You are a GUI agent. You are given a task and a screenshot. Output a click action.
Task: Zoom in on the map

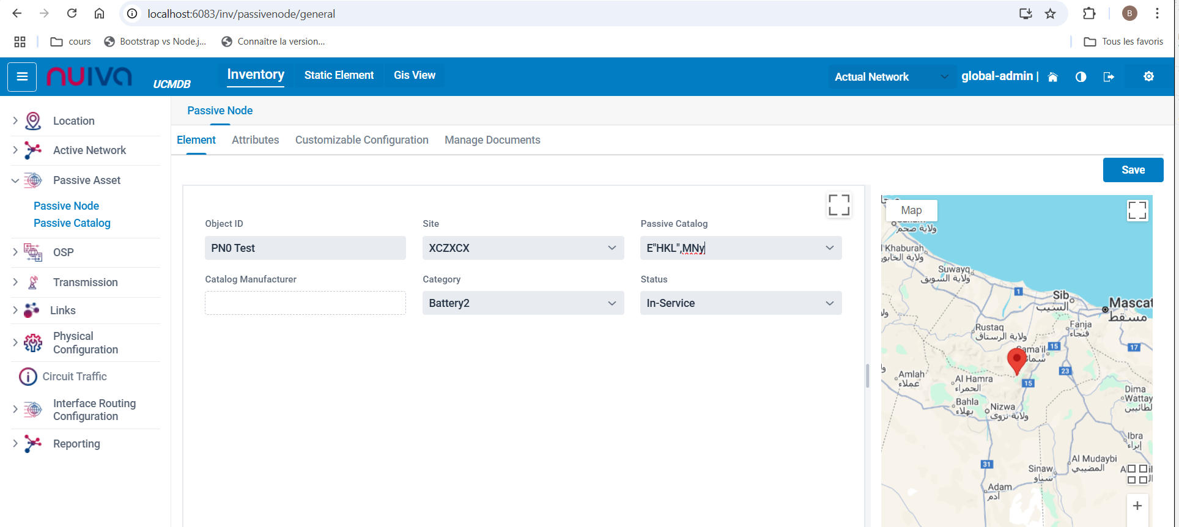point(1137,506)
